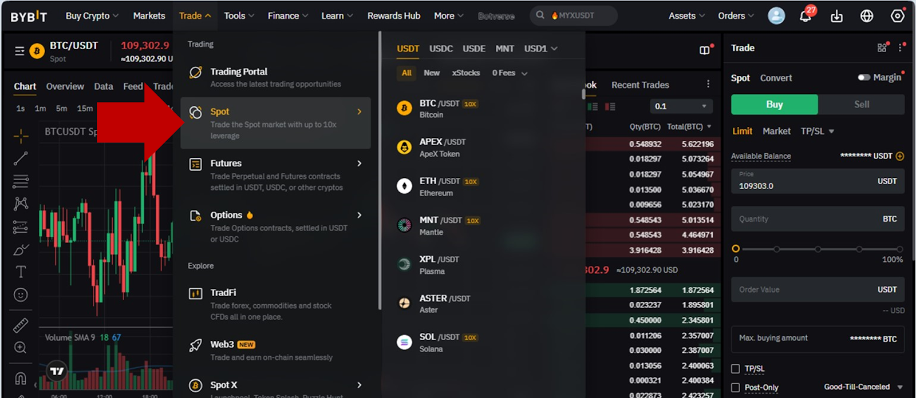Click the chart zoom-in magnifier tool
916x398 pixels.
coord(21,348)
